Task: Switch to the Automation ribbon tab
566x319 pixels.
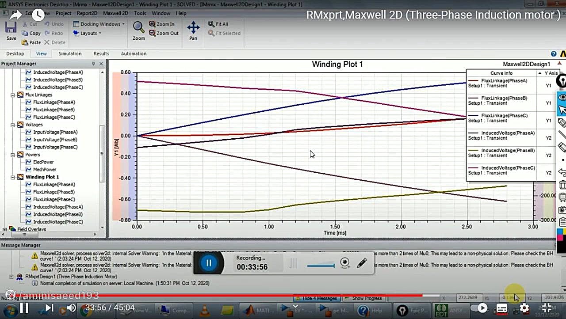Action: click(134, 53)
